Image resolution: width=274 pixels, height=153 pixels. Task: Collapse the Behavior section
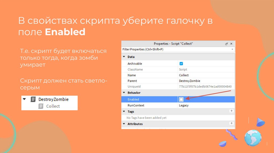(124, 92)
